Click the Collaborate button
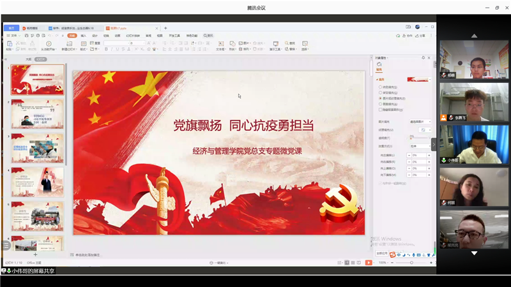Image resolution: width=511 pixels, height=287 pixels. click(x=408, y=36)
